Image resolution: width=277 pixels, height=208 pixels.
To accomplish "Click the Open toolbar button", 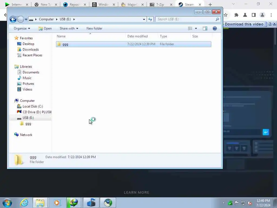I will click(45, 28).
